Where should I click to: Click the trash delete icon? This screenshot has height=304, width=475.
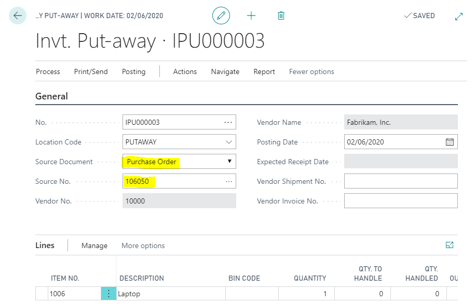[x=281, y=16]
